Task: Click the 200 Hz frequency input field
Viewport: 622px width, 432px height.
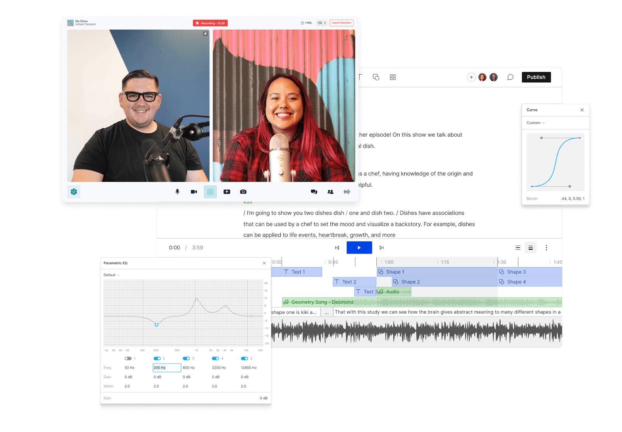Action: coord(167,368)
